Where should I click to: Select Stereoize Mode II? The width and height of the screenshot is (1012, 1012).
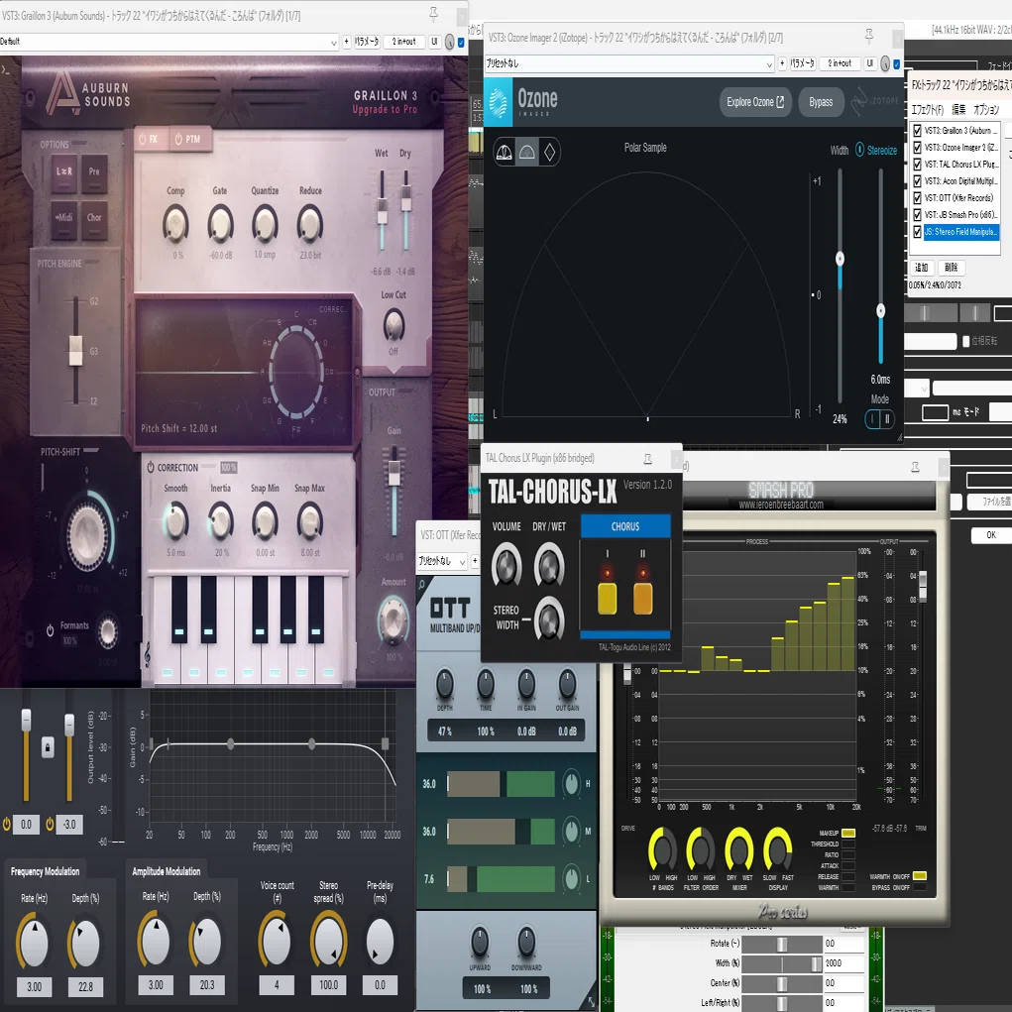(x=887, y=419)
